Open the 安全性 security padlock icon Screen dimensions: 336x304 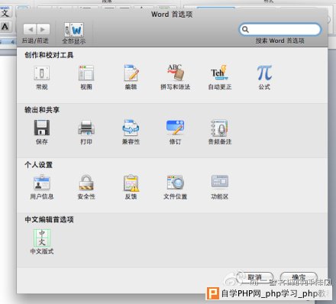coord(86,183)
